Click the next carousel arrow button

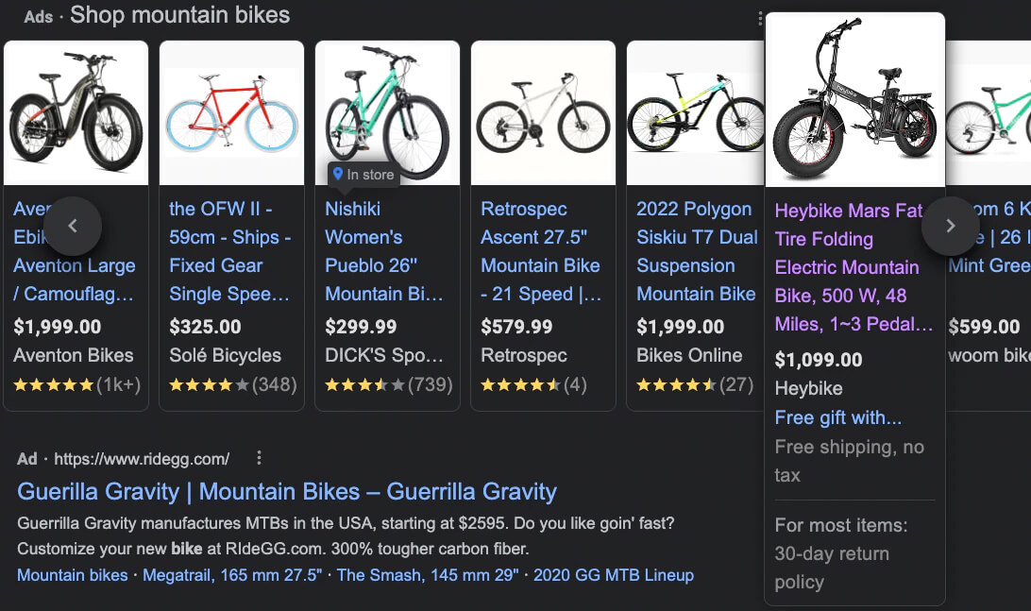click(950, 227)
